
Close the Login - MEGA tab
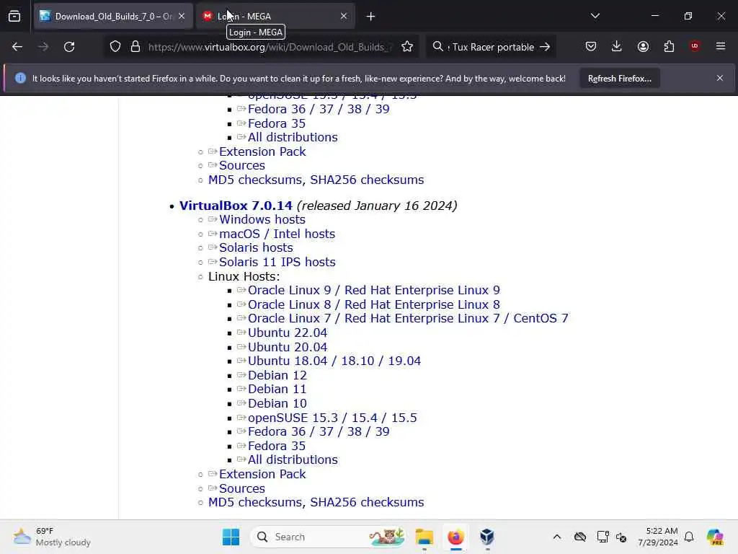pyautogui.click(x=344, y=17)
